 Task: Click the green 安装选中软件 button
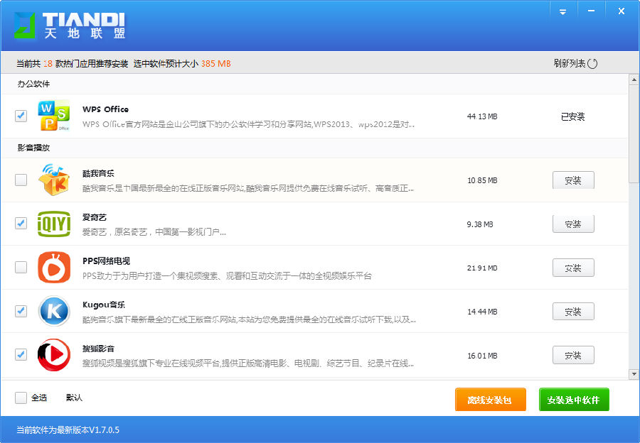click(x=573, y=400)
